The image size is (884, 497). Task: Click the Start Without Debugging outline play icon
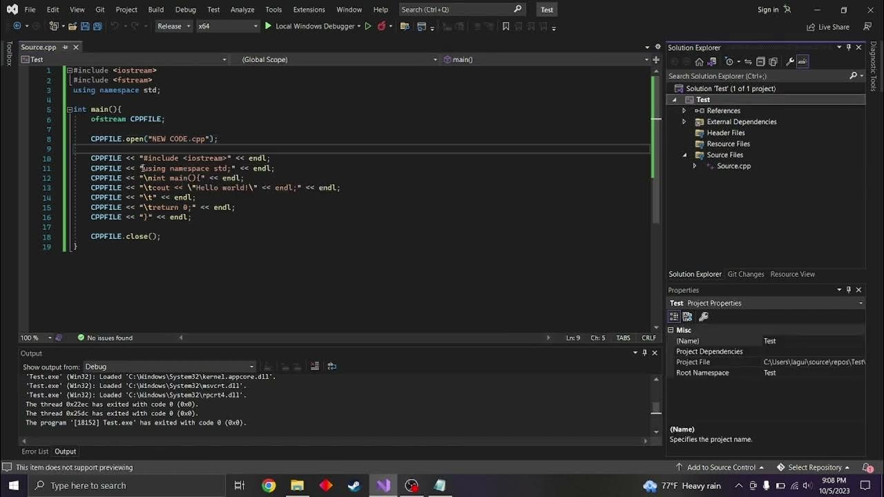[368, 26]
